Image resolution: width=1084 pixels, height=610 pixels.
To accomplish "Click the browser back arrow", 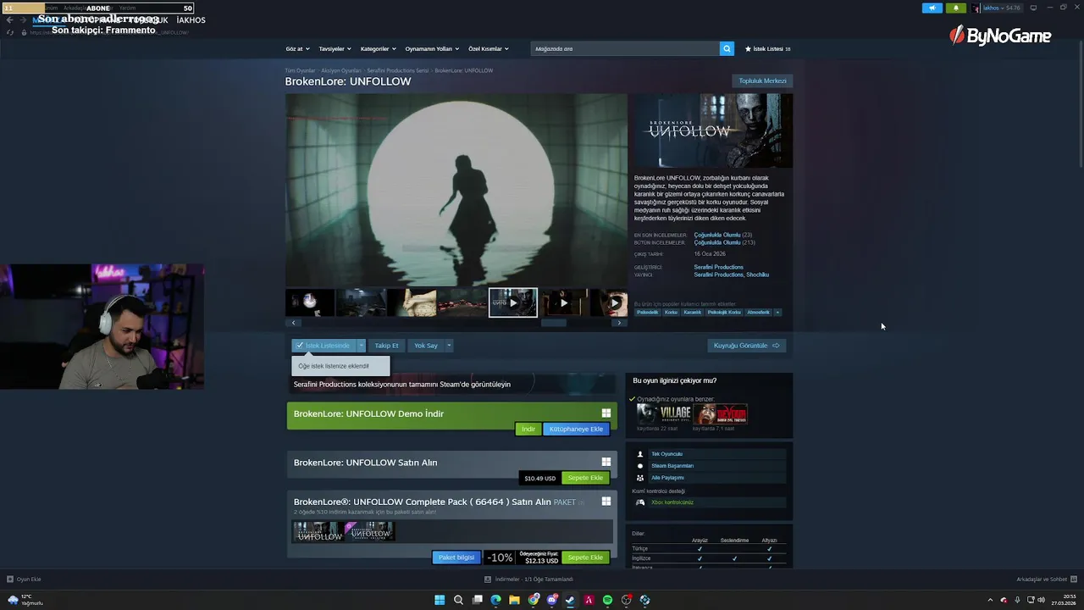I will pyautogui.click(x=9, y=19).
